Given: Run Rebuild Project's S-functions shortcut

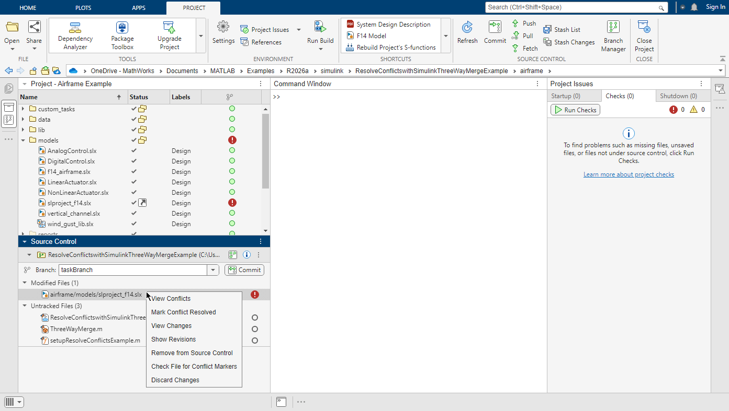Looking at the screenshot, I should 391,48.
